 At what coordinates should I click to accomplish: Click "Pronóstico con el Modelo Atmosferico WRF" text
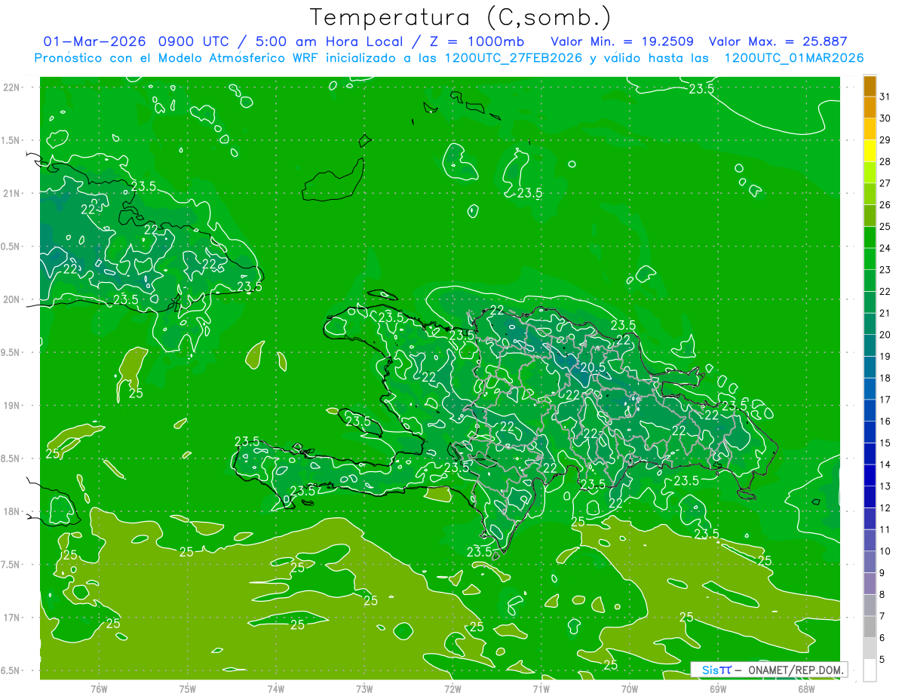177,58
